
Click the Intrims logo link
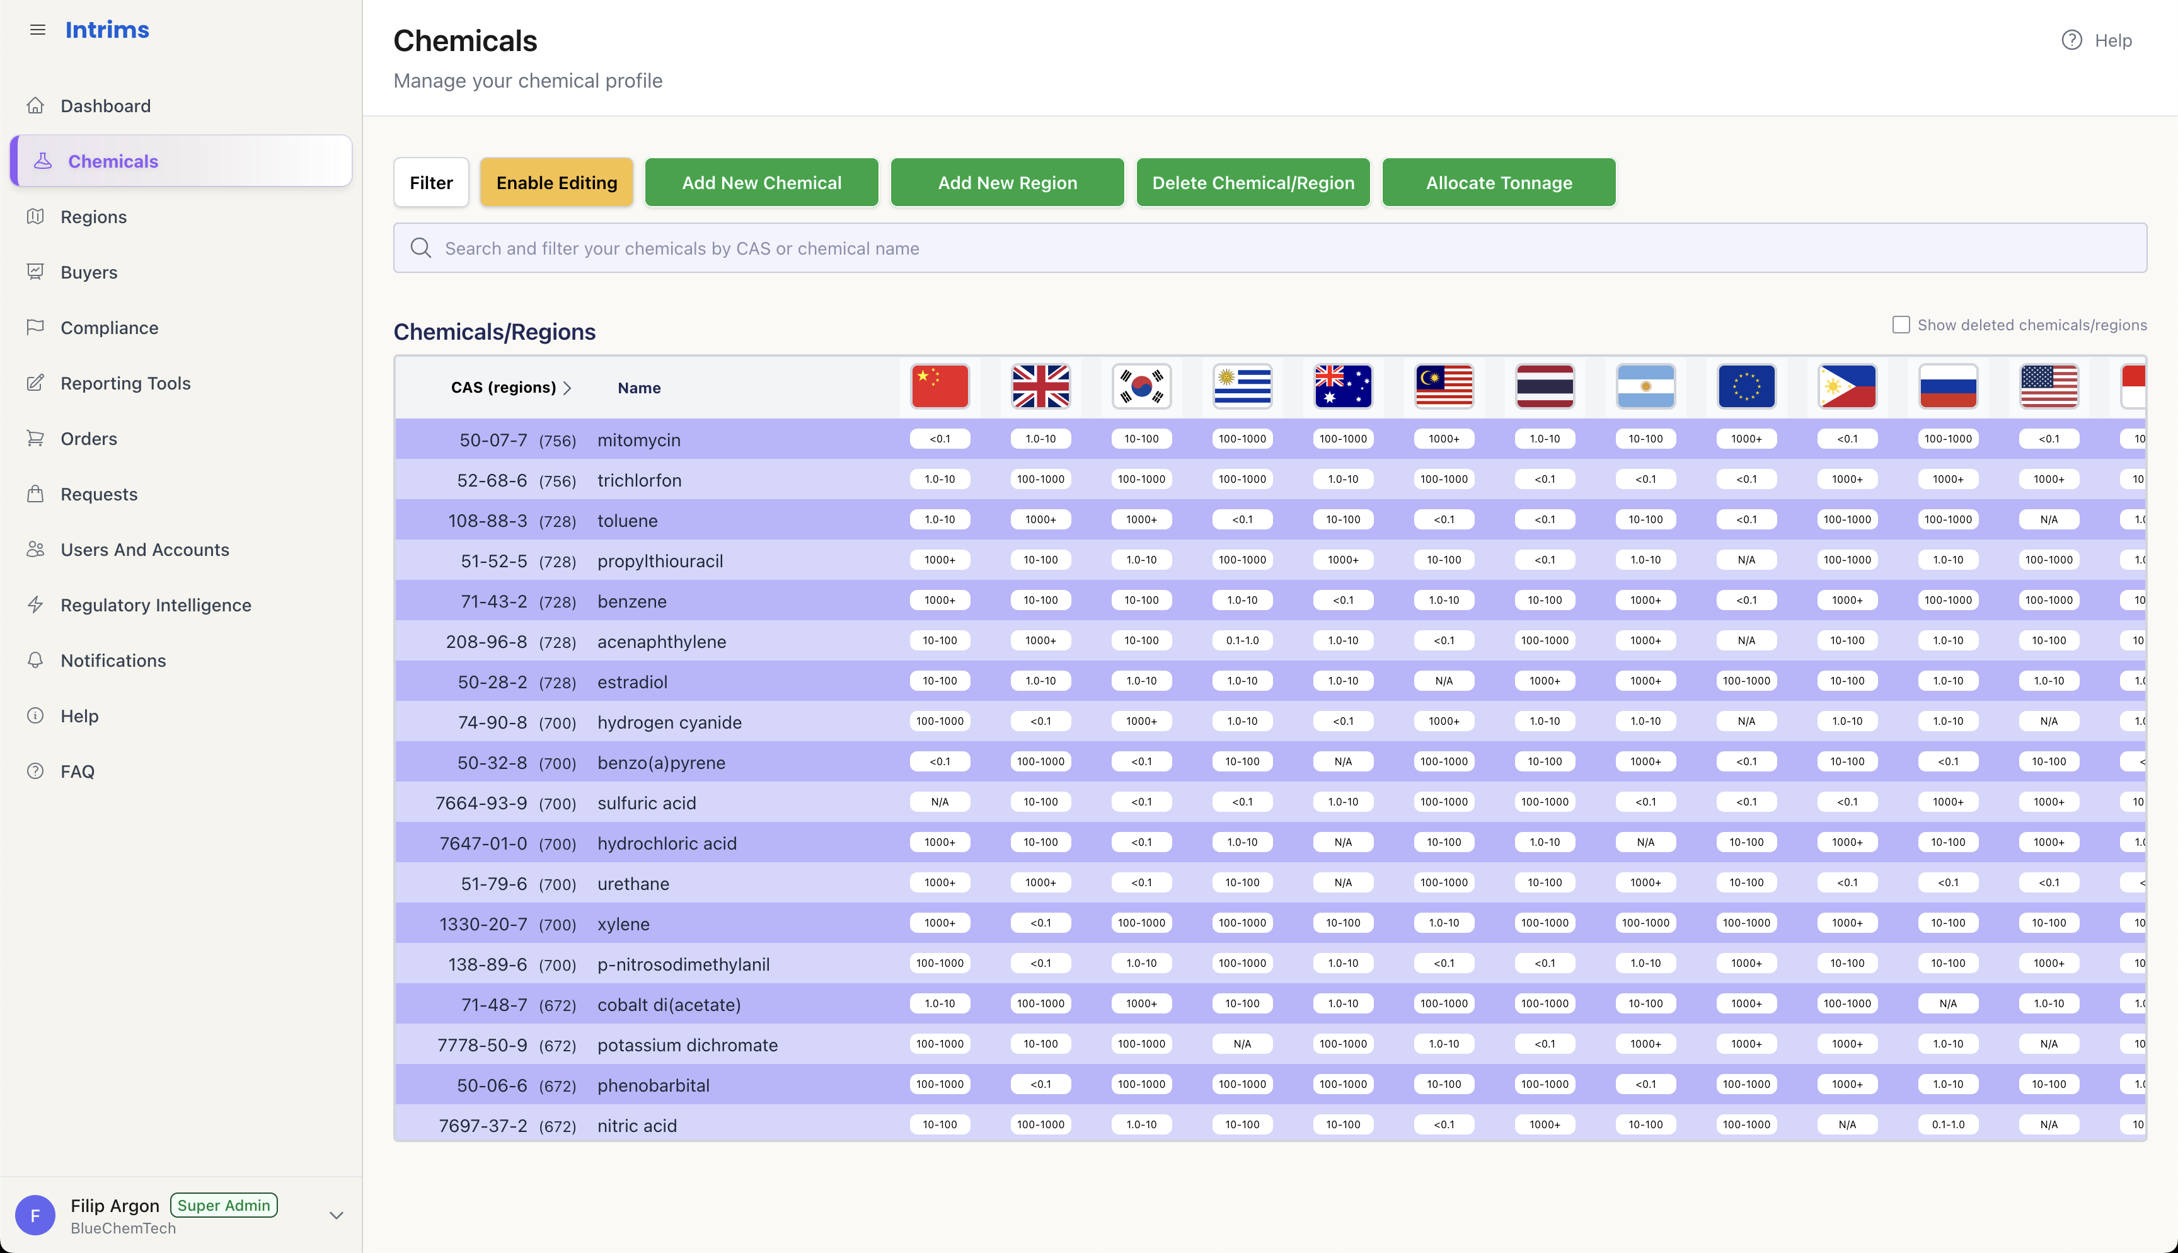click(x=108, y=29)
